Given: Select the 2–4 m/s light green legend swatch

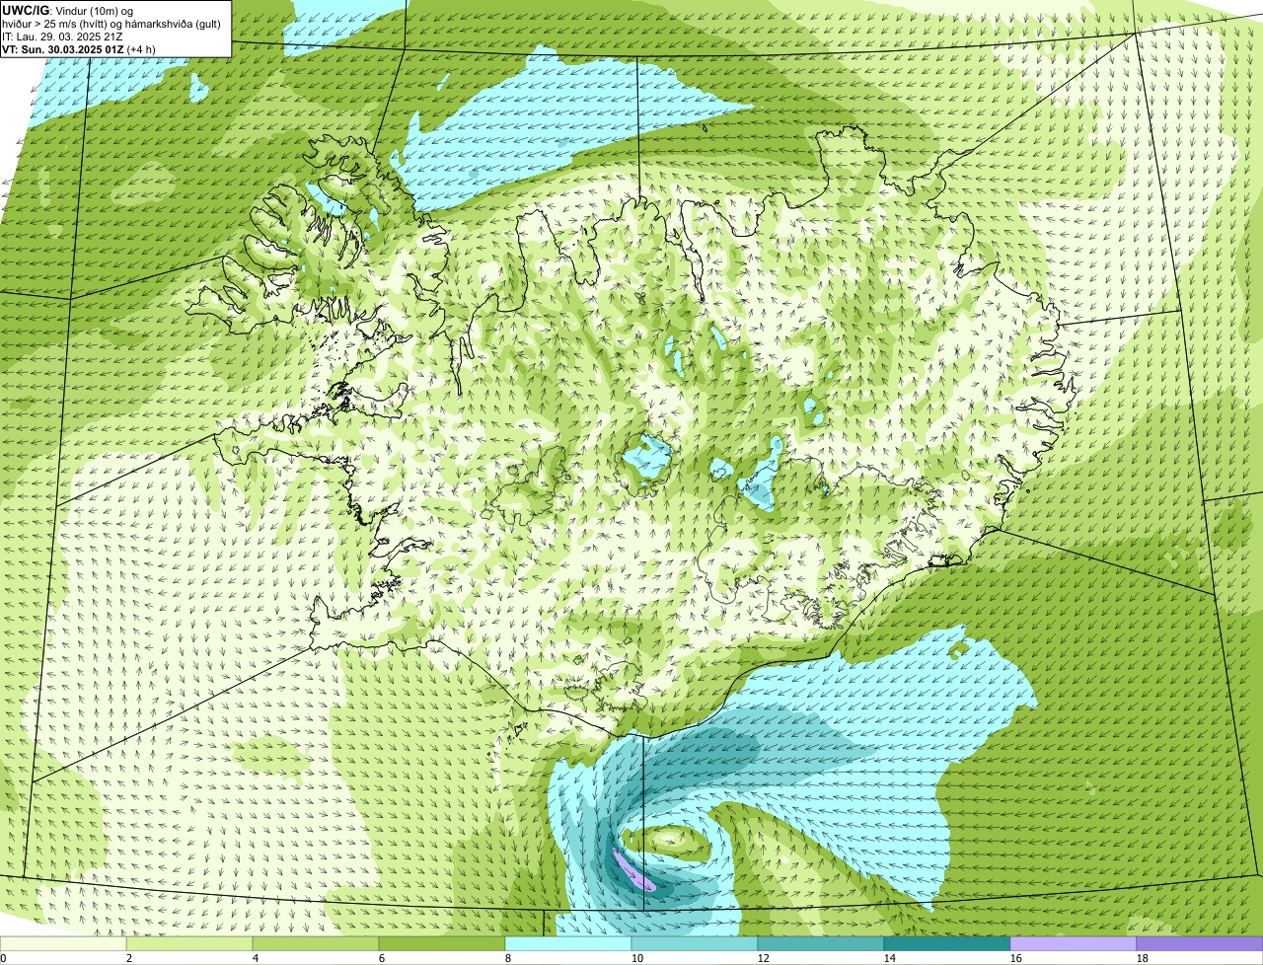Looking at the screenshot, I should (189, 943).
